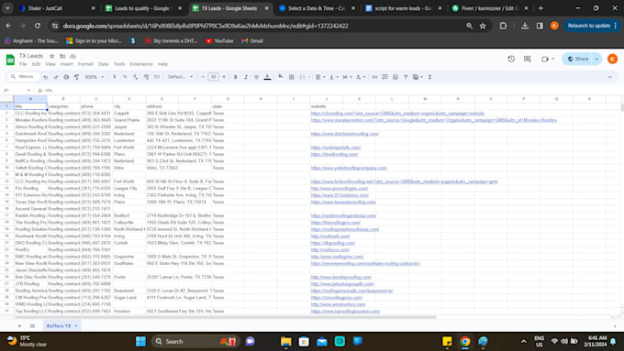Open name box dropdown arrow
624x351 pixels.
28,90
